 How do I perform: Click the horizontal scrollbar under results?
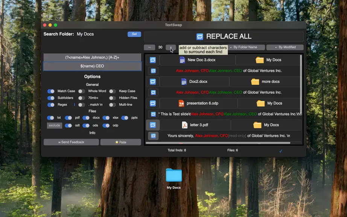click(218, 143)
